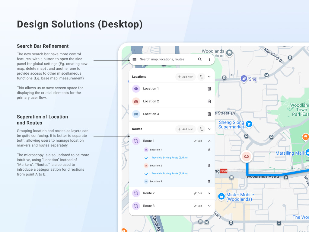
Task: Click the Route 1 route icon
Action: click(x=136, y=141)
